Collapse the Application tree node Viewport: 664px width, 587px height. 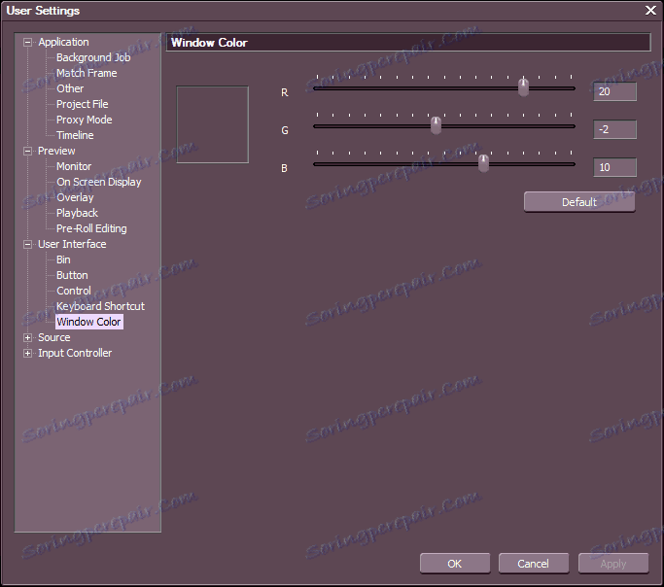[x=27, y=43]
